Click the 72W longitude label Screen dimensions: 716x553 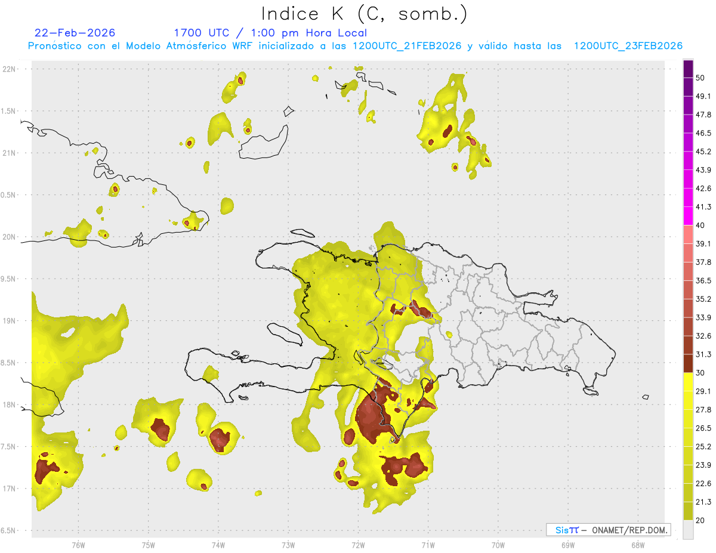358,544
